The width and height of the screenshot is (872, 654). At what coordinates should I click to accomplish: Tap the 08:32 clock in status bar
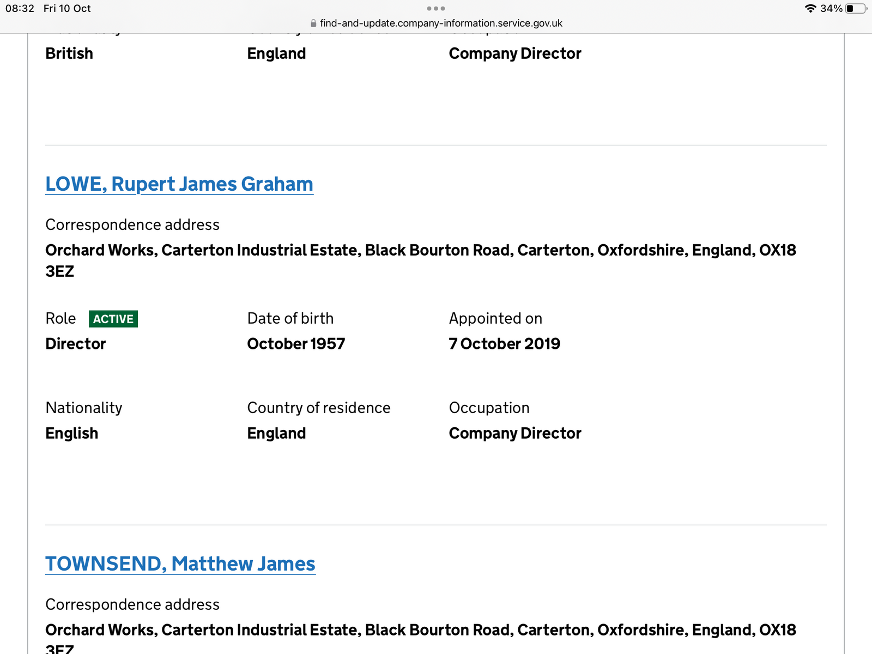point(20,9)
